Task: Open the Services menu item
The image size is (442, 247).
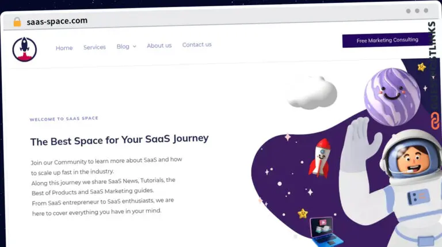Action: click(94, 47)
